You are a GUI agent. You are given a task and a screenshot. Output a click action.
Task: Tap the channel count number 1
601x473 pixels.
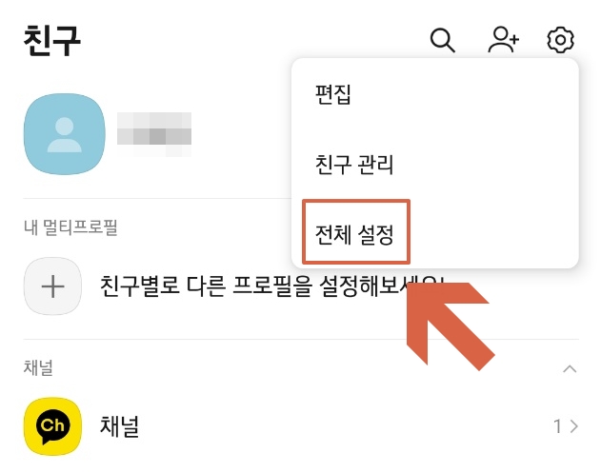(x=558, y=426)
